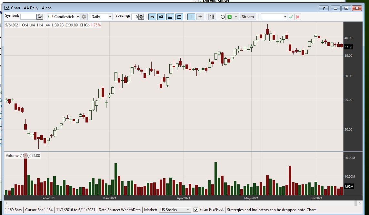Click the camera screenshot icon

[x=161, y=16]
